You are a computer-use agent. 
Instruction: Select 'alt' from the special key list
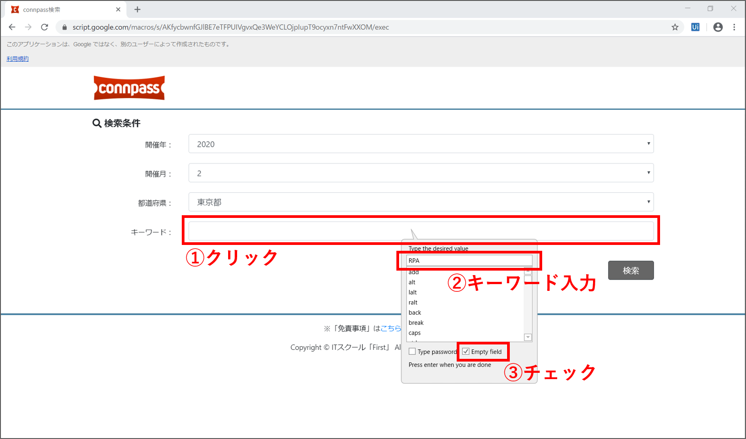[x=412, y=282]
